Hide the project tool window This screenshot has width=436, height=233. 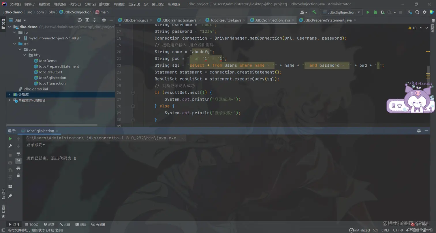pos(111,20)
